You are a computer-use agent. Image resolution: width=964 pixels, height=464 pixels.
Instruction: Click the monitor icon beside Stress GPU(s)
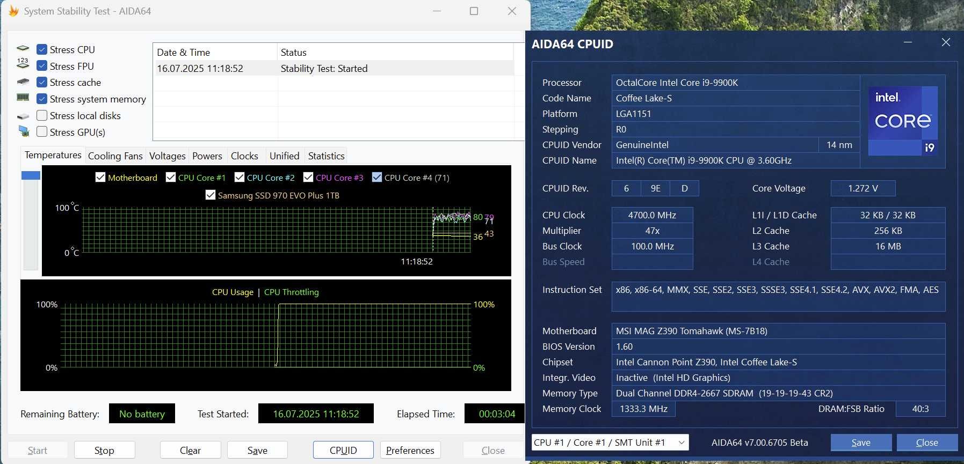tap(24, 131)
